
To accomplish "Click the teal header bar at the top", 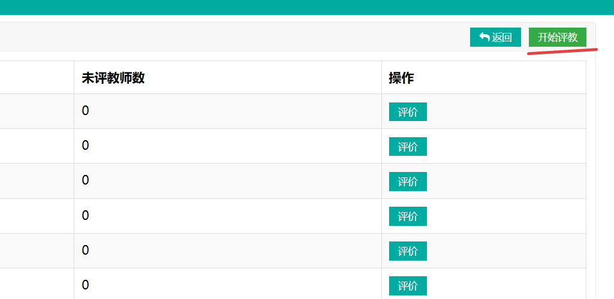I will tap(307, 7).
